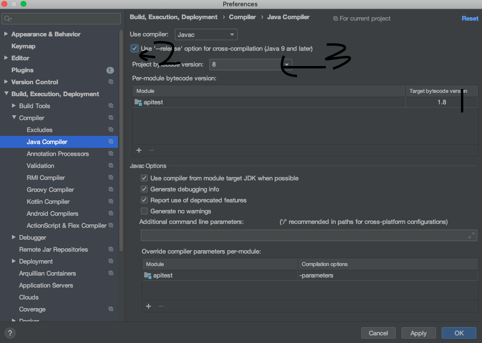Toggle the '--release' option checkbox
The image size is (482, 343).
pyautogui.click(x=135, y=48)
